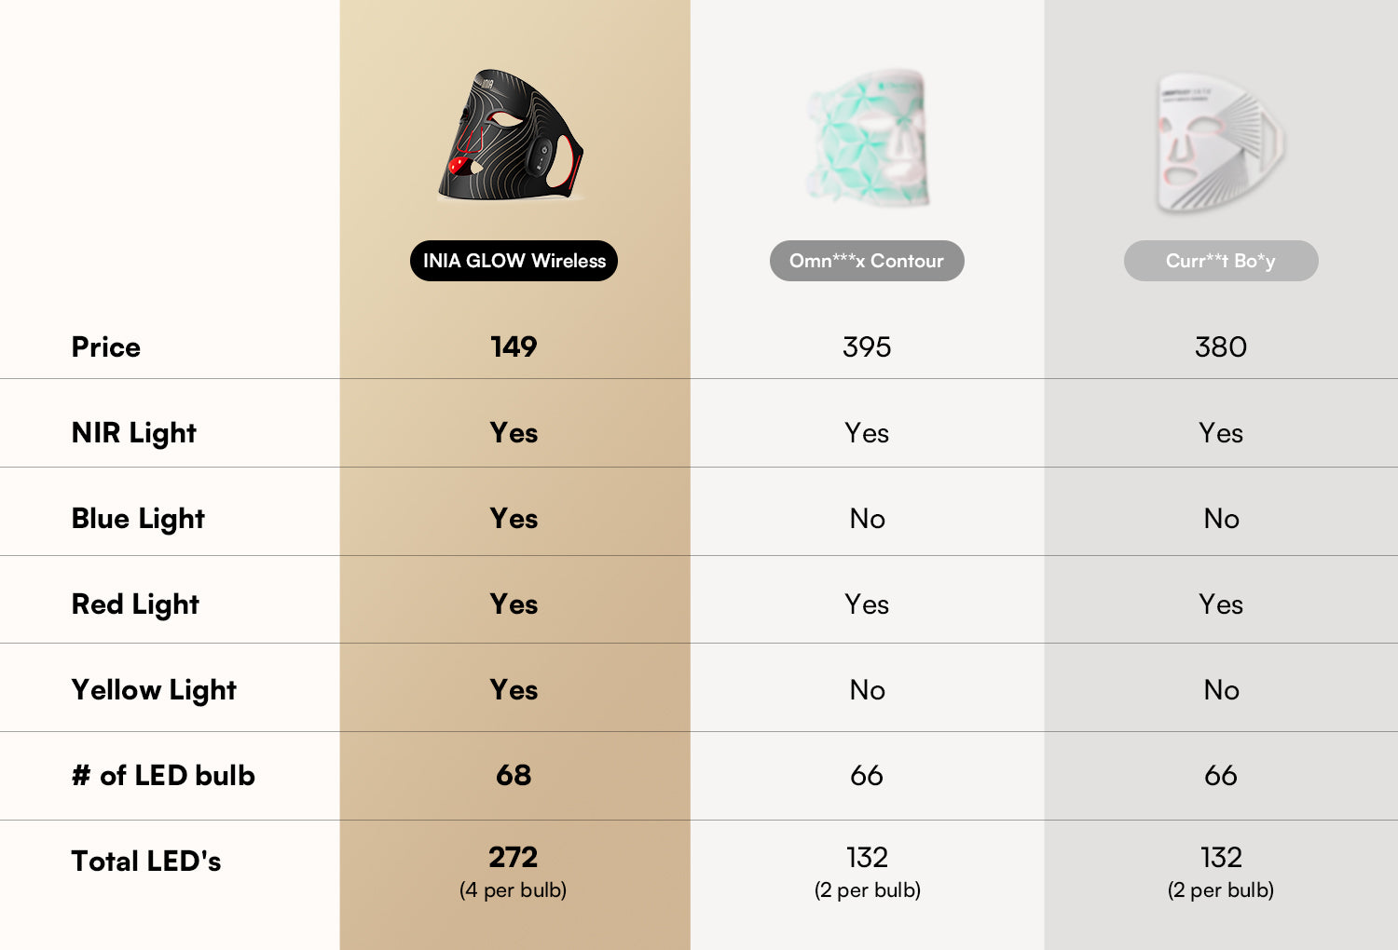Screen dimensions: 1398x950
Task: Click the Price row heading
Action: tap(106, 347)
